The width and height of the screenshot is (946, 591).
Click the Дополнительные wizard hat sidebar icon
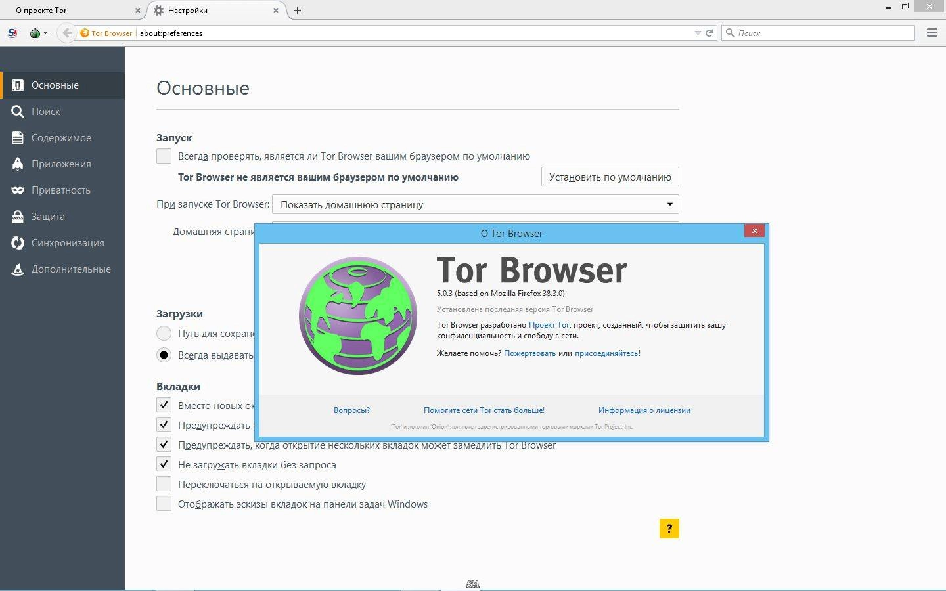tap(18, 269)
